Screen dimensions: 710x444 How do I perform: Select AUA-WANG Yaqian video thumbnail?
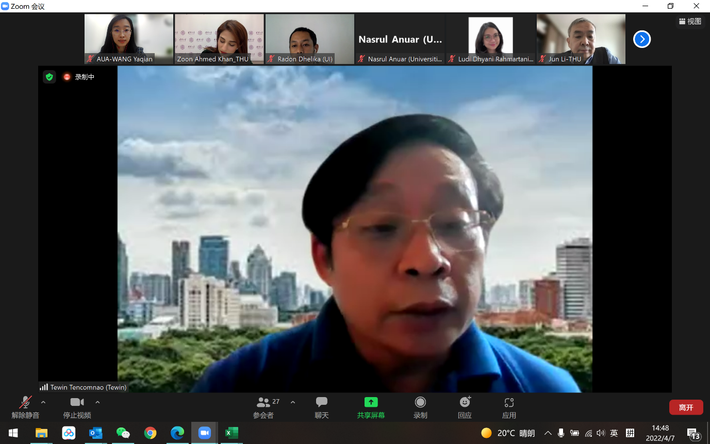click(129, 39)
